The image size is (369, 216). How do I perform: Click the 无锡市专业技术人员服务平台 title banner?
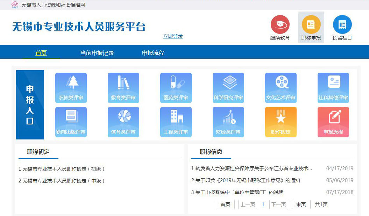[79, 26]
